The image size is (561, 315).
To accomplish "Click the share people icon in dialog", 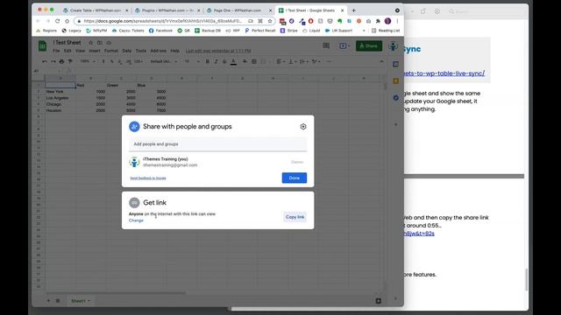I will (134, 126).
